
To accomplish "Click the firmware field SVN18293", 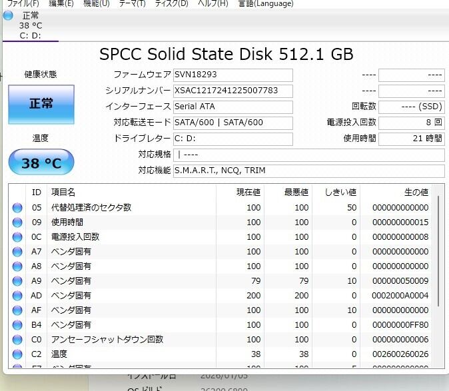I will click(x=232, y=75).
